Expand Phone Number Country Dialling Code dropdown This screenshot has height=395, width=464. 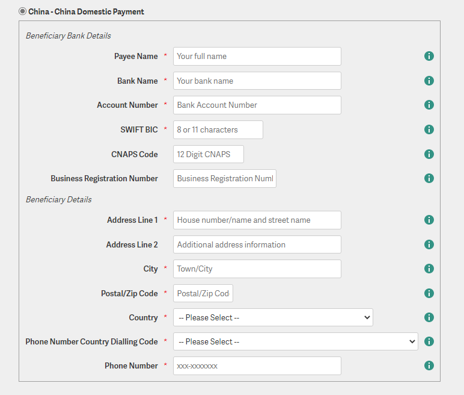coord(295,341)
